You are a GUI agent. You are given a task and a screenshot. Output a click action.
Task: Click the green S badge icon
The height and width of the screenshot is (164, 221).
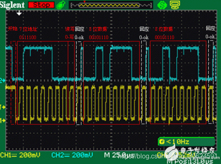162,5
